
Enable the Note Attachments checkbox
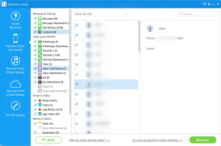35,128
